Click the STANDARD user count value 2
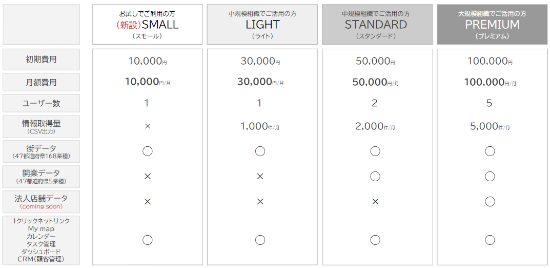The width and height of the screenshot is (550, 268). click(x=375, y=103)
